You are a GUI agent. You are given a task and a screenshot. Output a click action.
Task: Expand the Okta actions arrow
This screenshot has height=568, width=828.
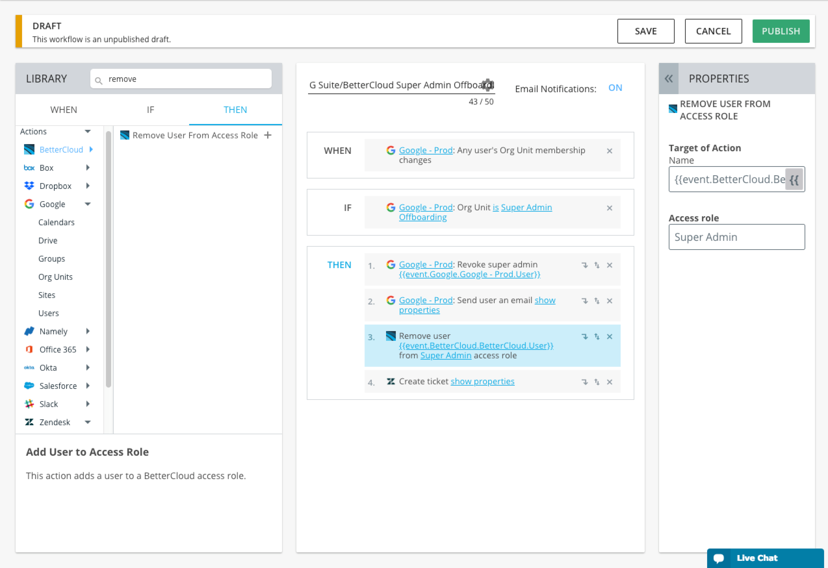click(x=88, y=367)
